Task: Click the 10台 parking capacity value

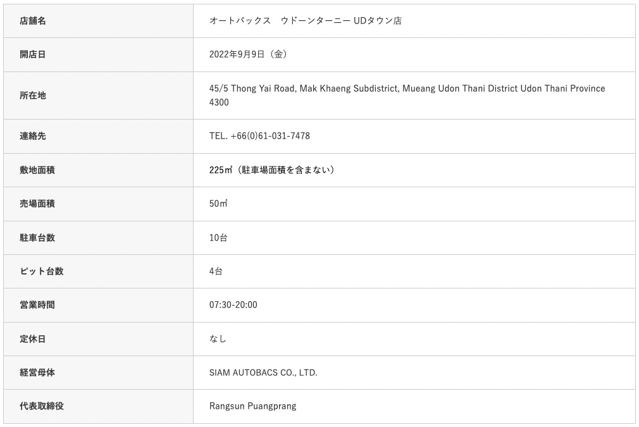Action: click(218, 238)
